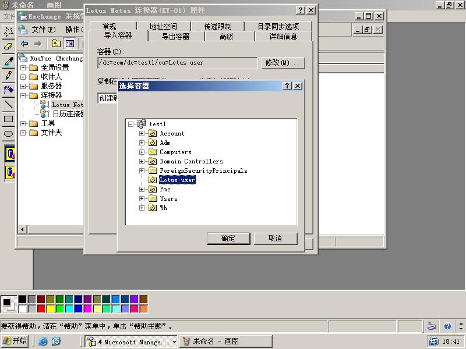This screenshot has height=349, width=466.
Task: Expand the 全局设置 node in Exchange tree
Action: pos(23,67)
